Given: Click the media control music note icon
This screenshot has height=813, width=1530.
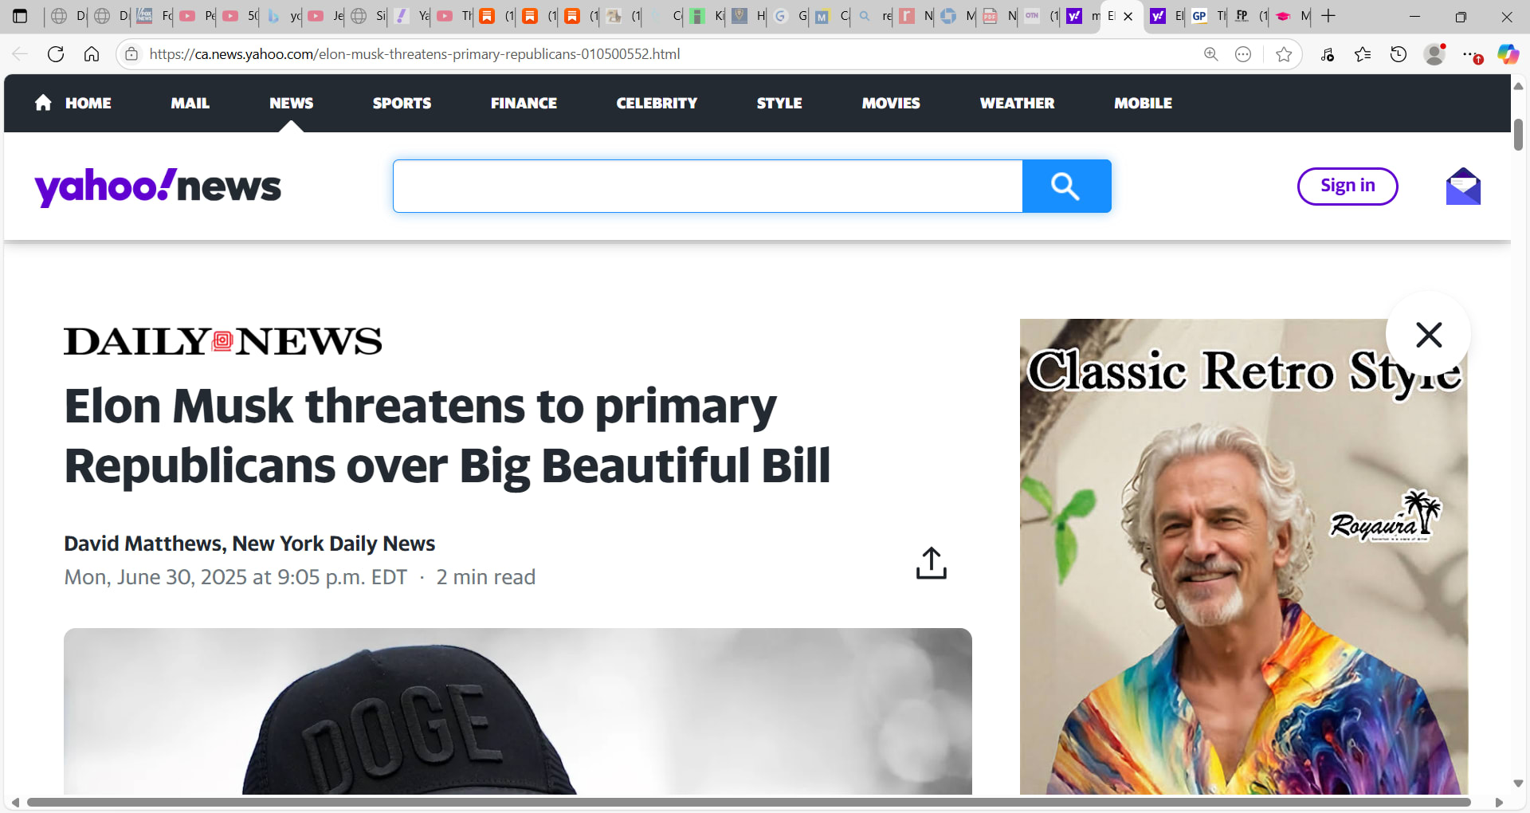Looking at the screenshot, I should coord(1328,54).
